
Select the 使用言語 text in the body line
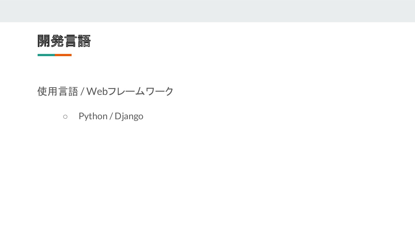[x=58, y=91]
